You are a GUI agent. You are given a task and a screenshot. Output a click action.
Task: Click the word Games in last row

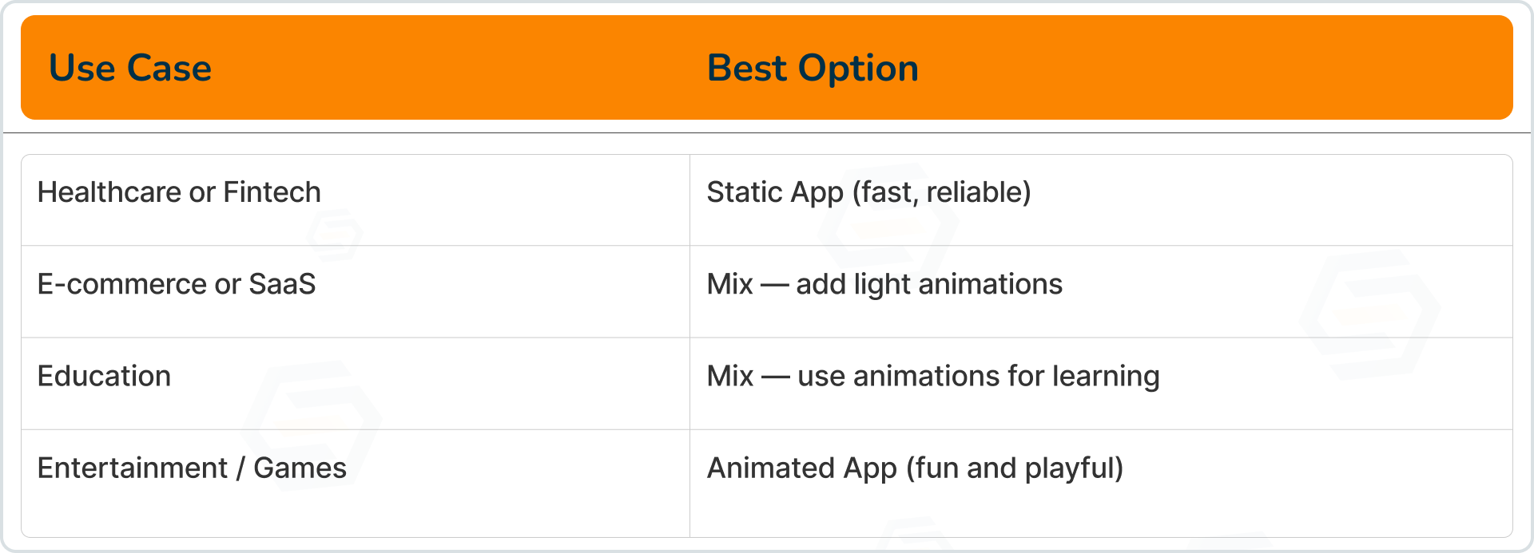pos(300,468)
